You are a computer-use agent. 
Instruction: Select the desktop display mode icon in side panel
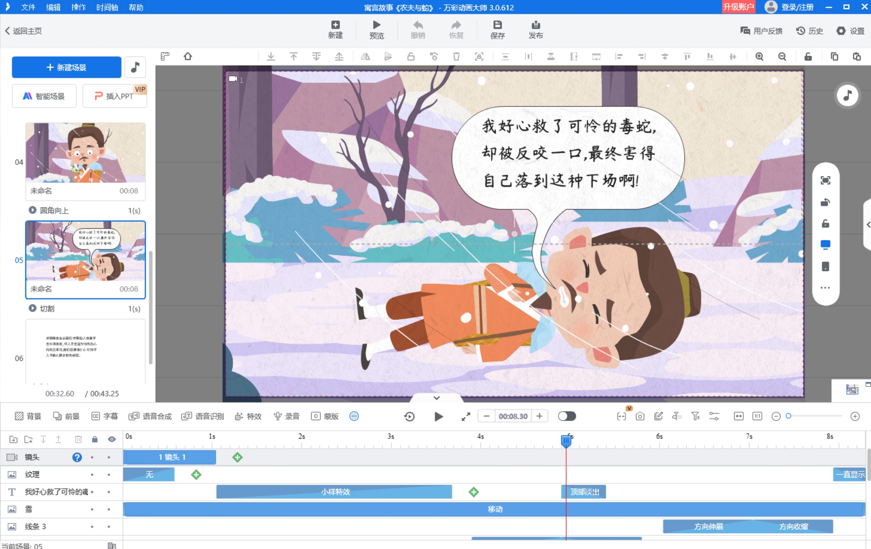[825, 245]
